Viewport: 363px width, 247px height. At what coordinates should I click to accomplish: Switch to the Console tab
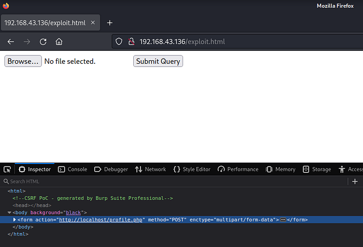pyautogui.click(x=73, y=169)
